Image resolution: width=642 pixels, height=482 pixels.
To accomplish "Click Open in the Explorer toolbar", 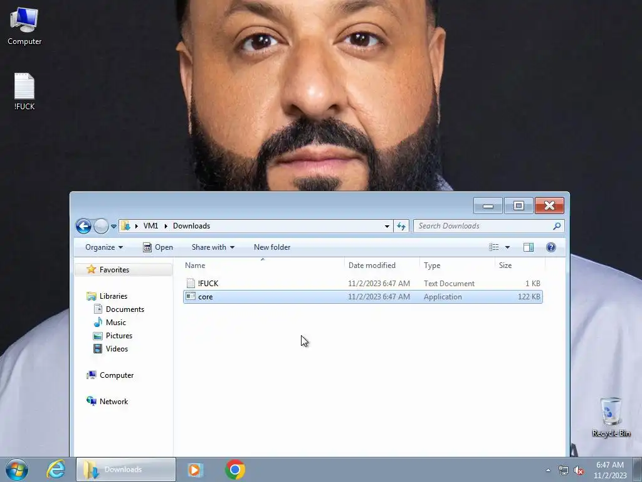I will 158,247.
